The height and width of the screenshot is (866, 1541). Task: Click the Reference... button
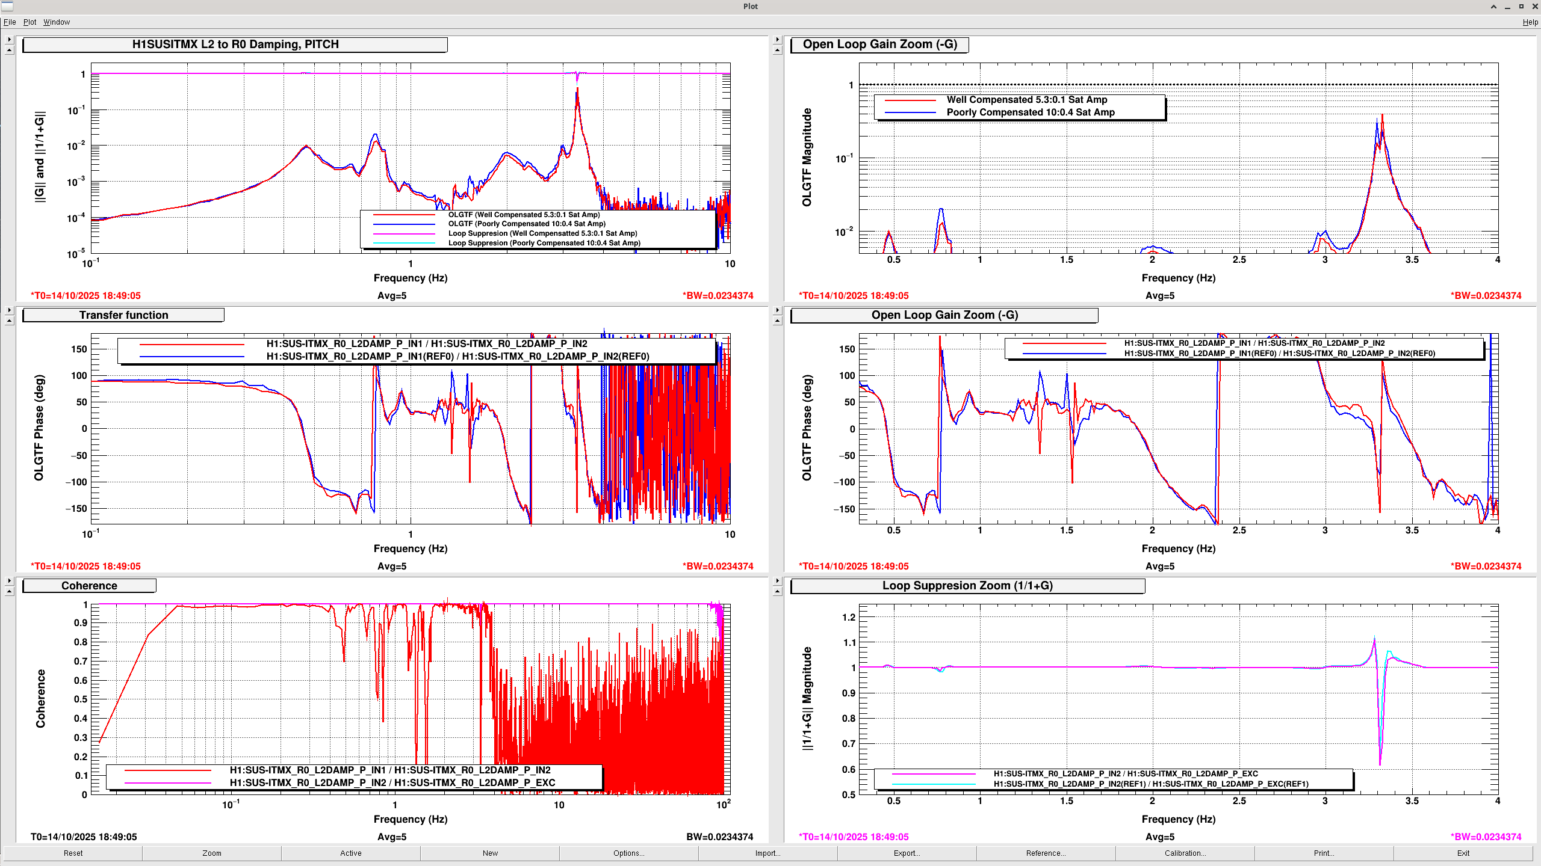coord(1046,853)
